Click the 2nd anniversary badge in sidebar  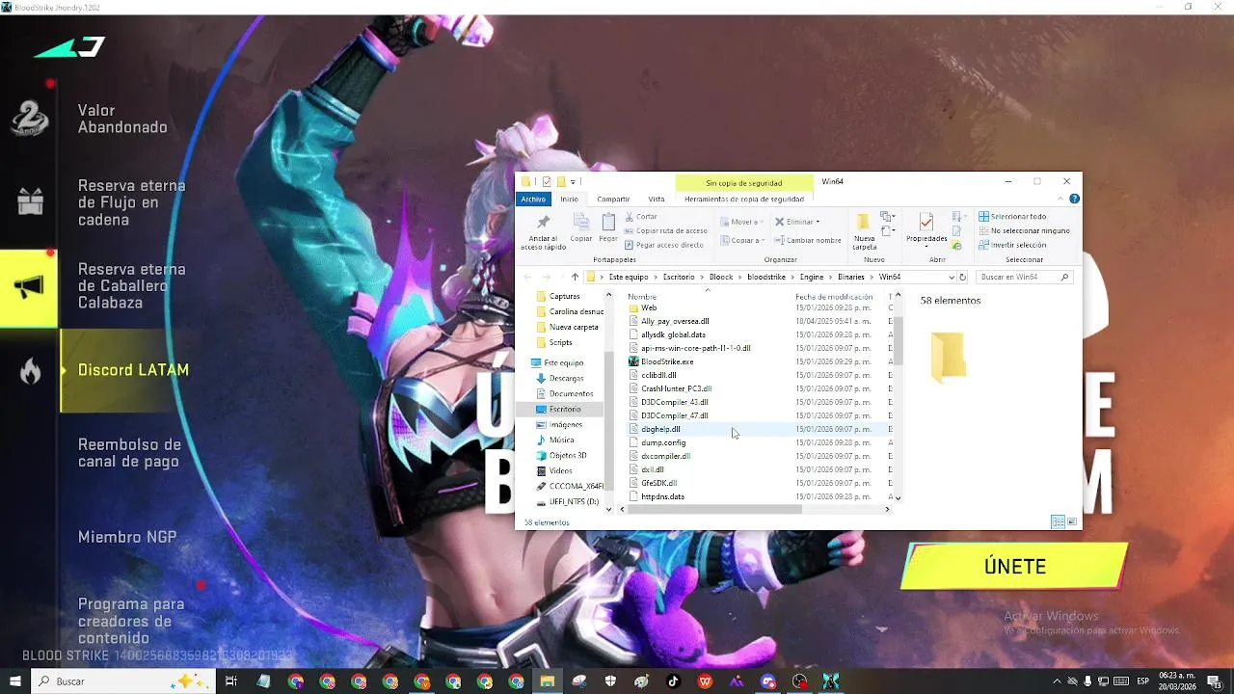[29, 119]
